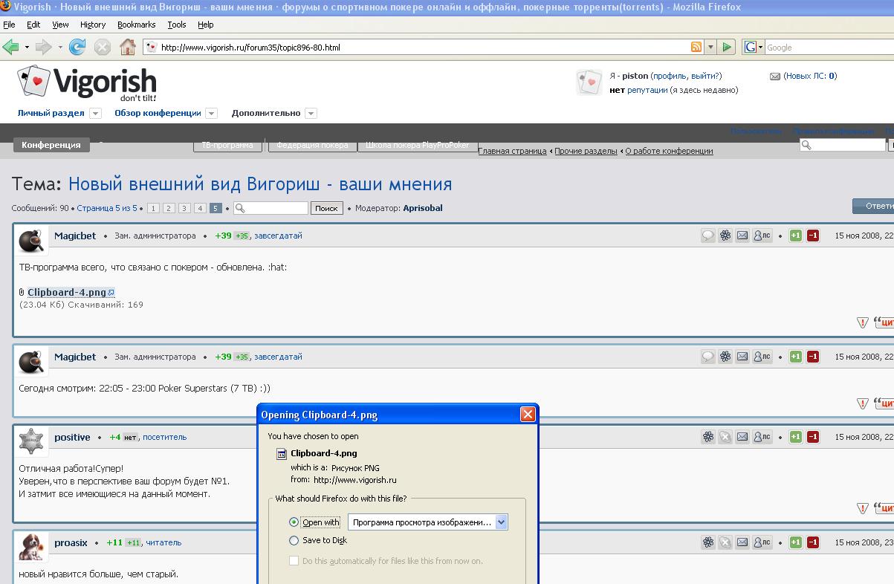
Task: Select the 'Open with' radio button
Action: 294,522
